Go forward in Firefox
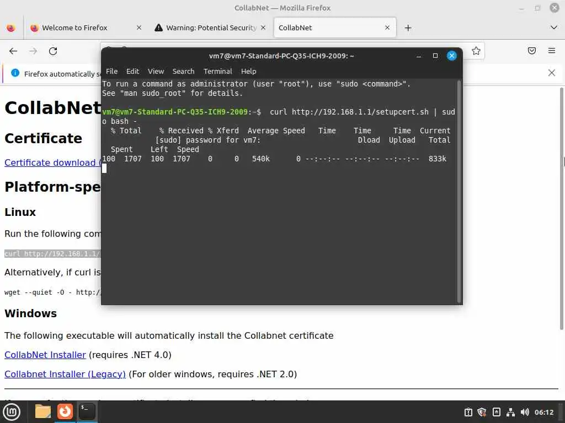The image size is (565, 423). coord(33,51)
